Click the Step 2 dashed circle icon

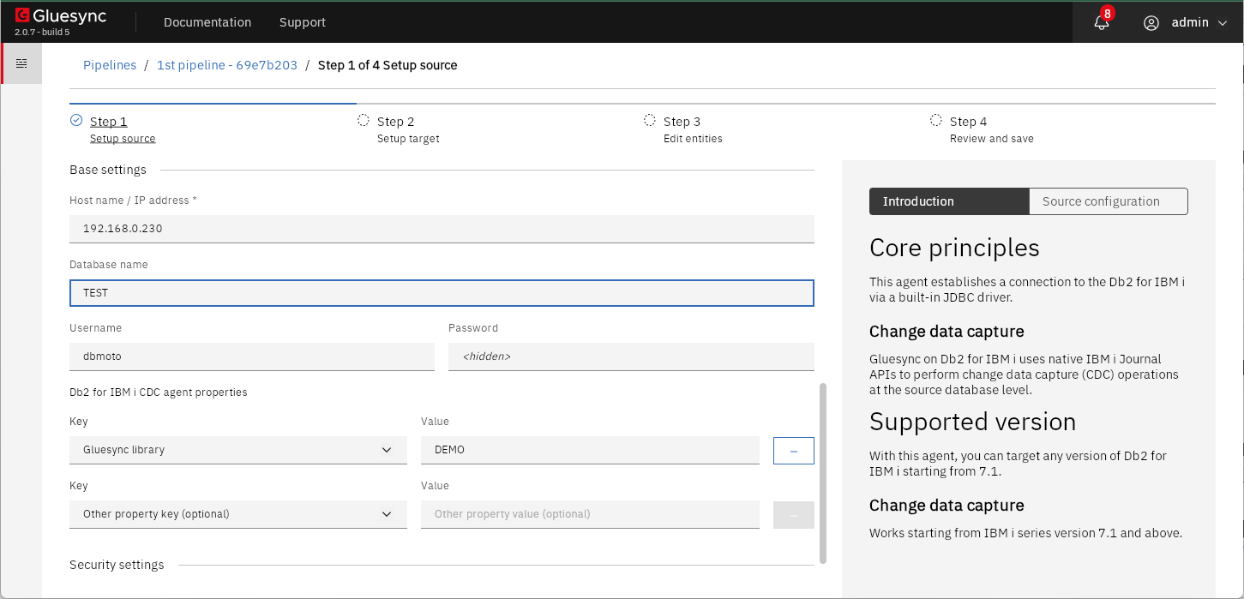(364, 121)
